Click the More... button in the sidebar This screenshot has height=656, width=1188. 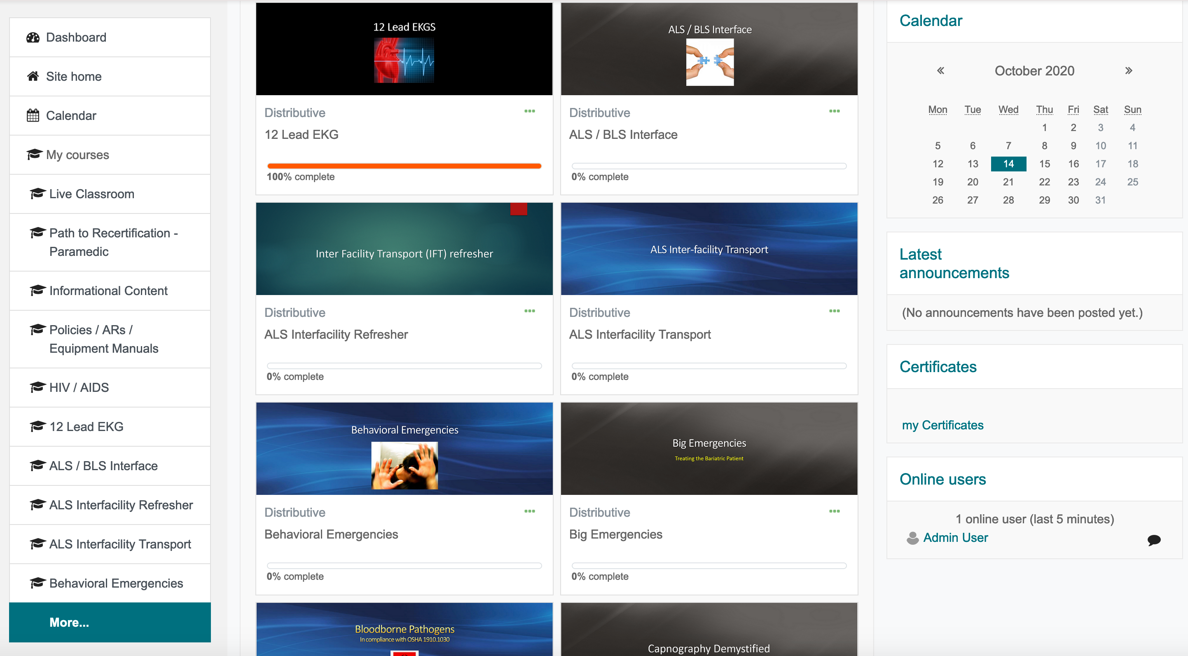pos(110,622)
